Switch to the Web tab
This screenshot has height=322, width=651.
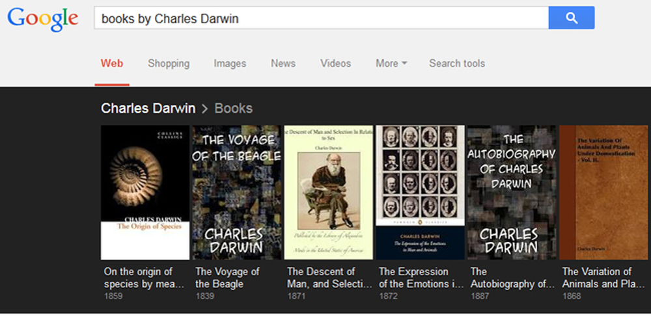(x=112, y=64)
